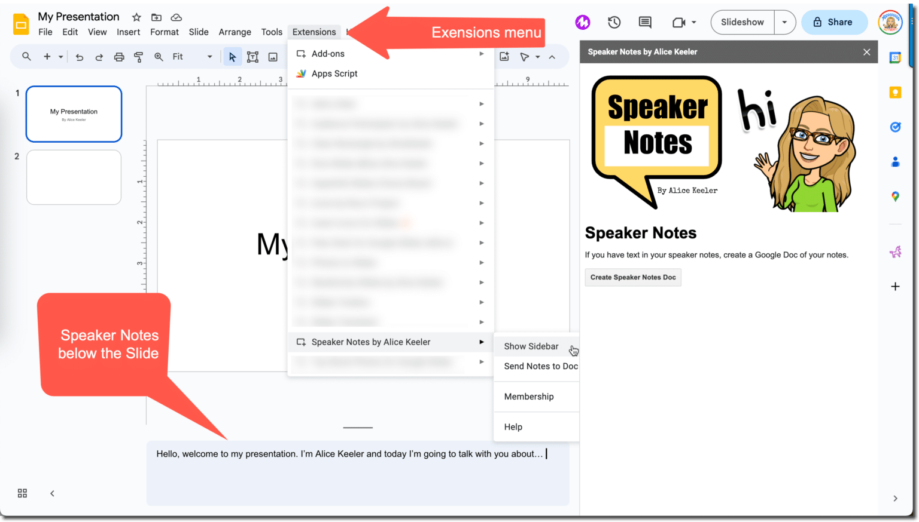Open the move-to-folder icon beside title
The width and height of the screenshot is (919, 522).
point(156,17)
